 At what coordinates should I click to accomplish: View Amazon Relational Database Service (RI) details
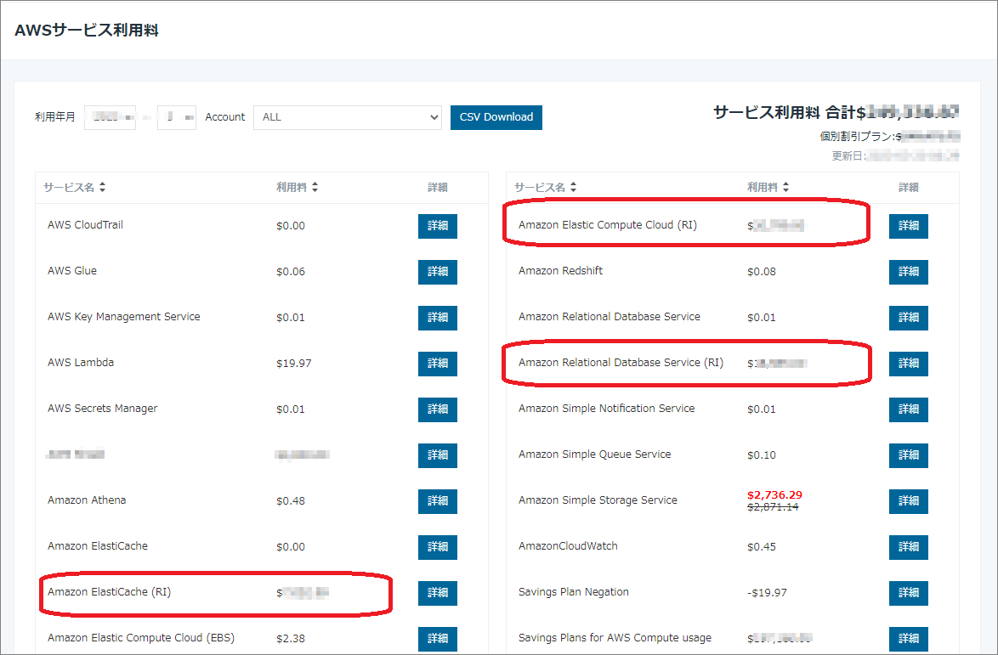coord(908,364)
